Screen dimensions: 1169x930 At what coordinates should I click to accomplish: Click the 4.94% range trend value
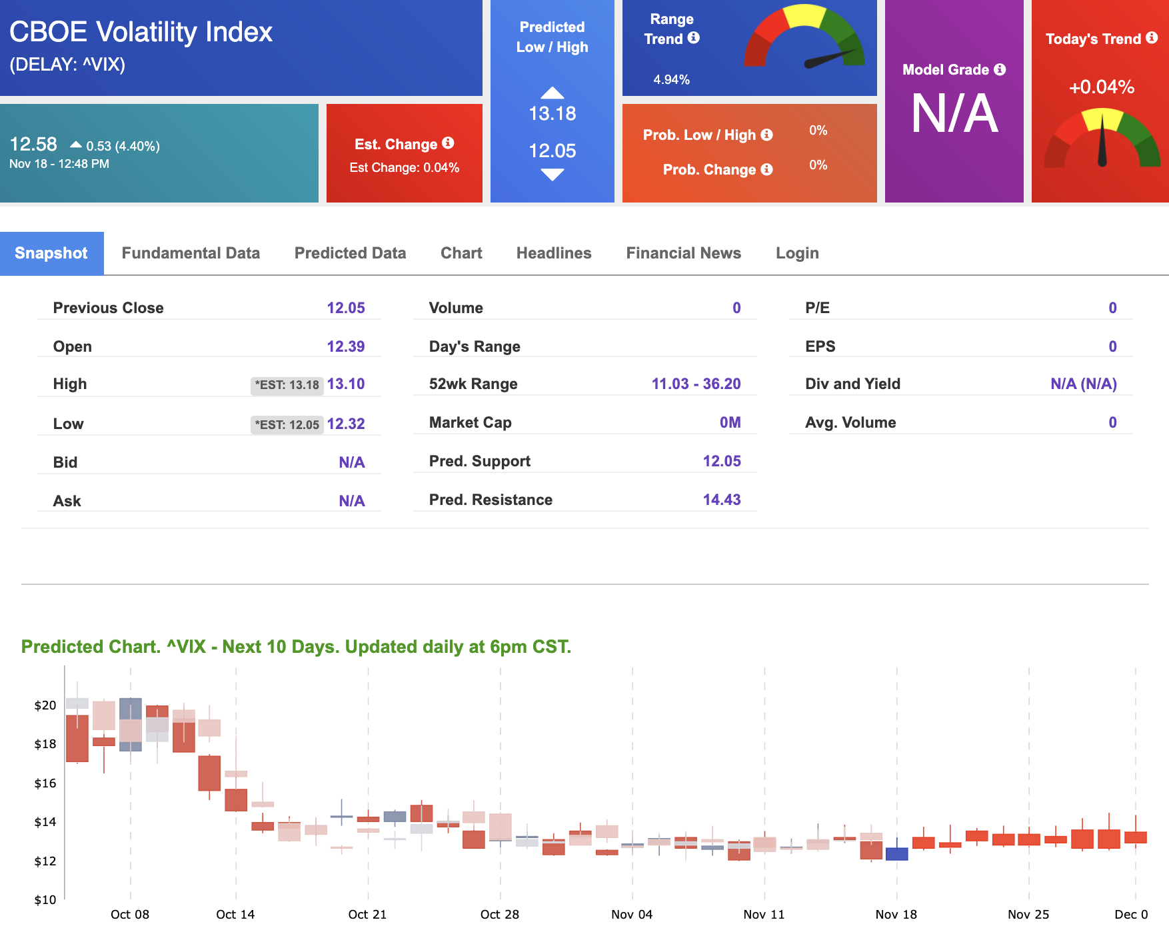click(671, 80)
